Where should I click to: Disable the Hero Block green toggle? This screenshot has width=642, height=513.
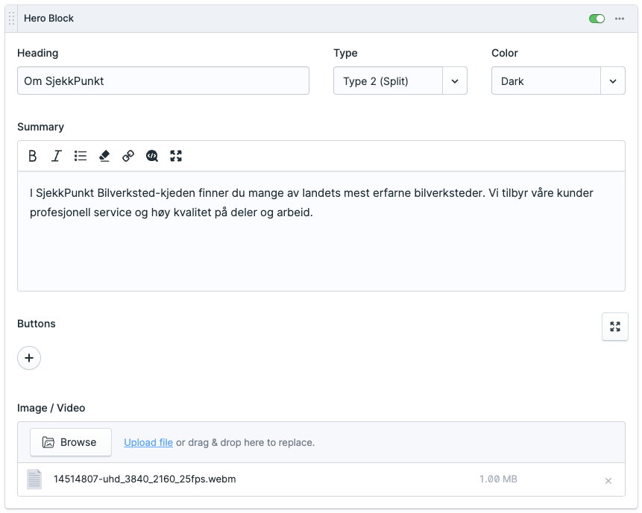tap(597, 19)
